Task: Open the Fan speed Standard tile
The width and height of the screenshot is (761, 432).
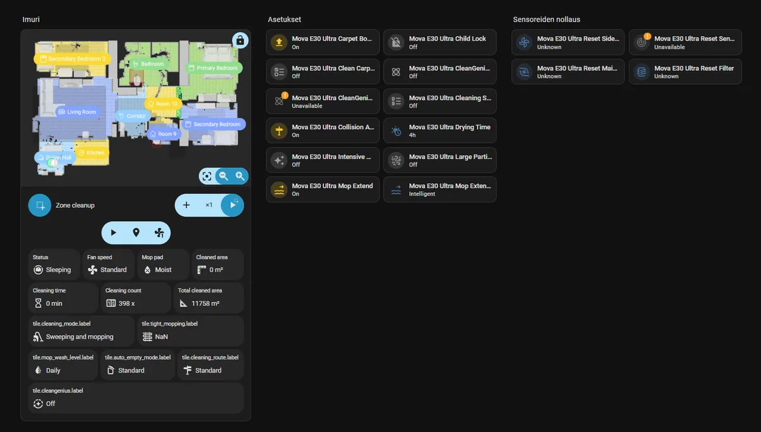Action: click(x=108, y=264)
